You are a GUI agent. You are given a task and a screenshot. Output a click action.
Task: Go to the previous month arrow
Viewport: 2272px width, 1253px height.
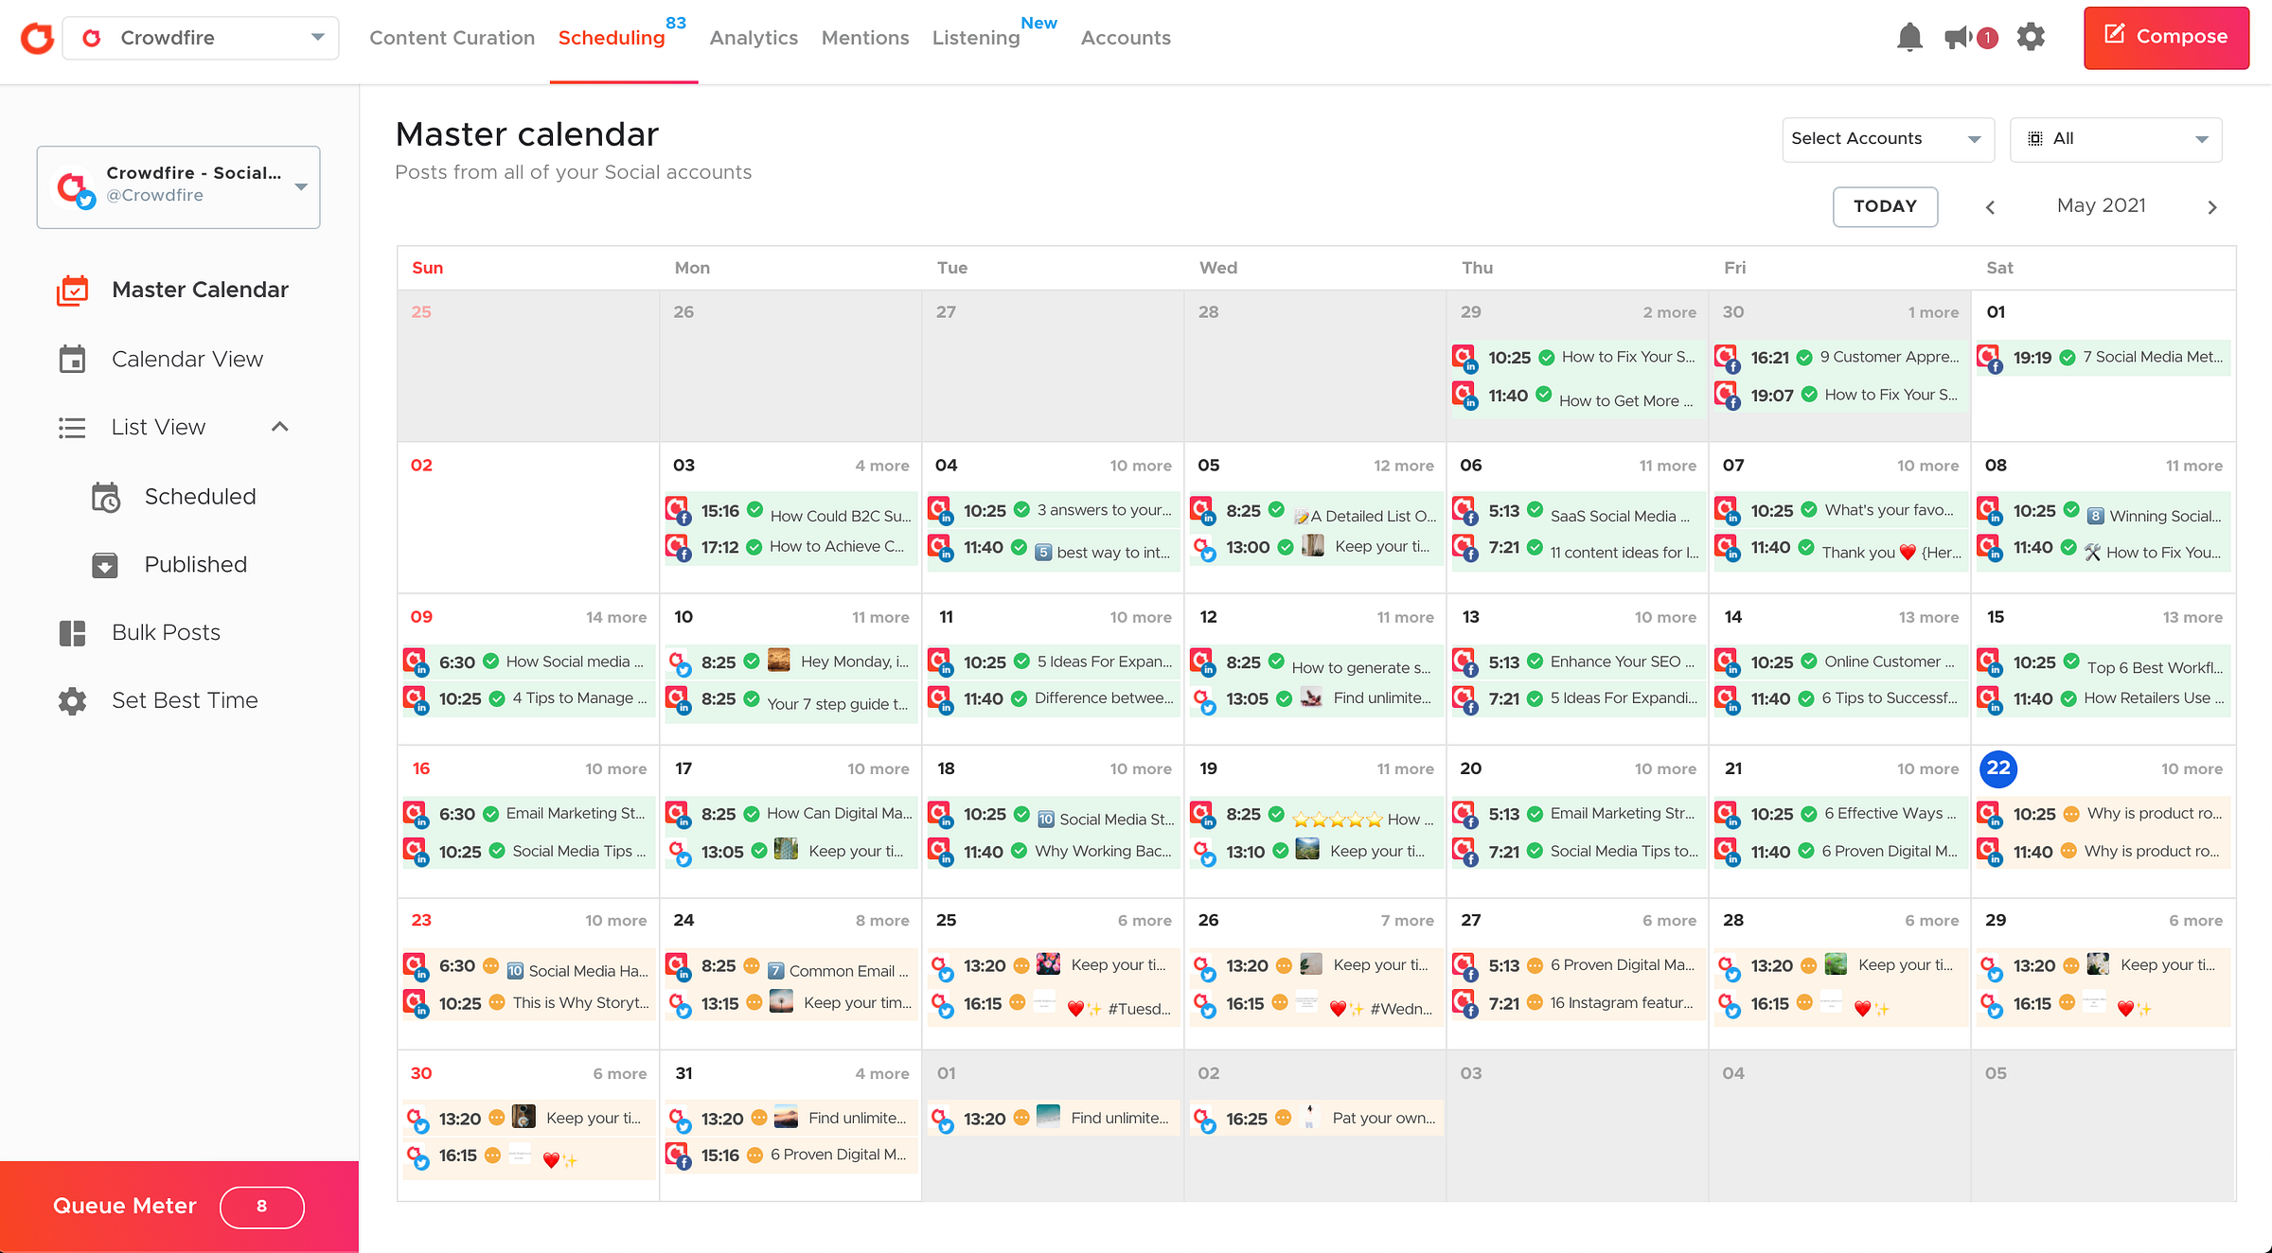[x=1990, y=207]
